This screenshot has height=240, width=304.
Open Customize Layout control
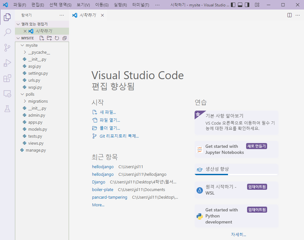point(257,5)
